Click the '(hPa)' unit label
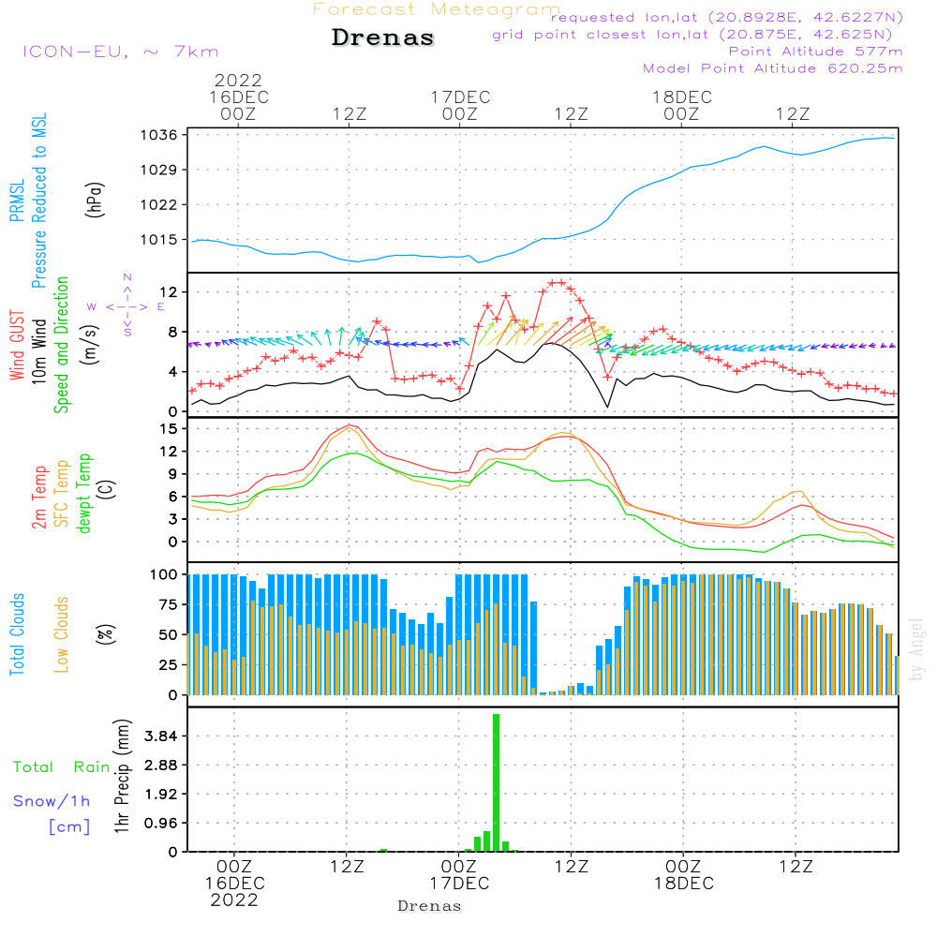The image size is (937, 937). pyautogui.click(x=95, y=199)
